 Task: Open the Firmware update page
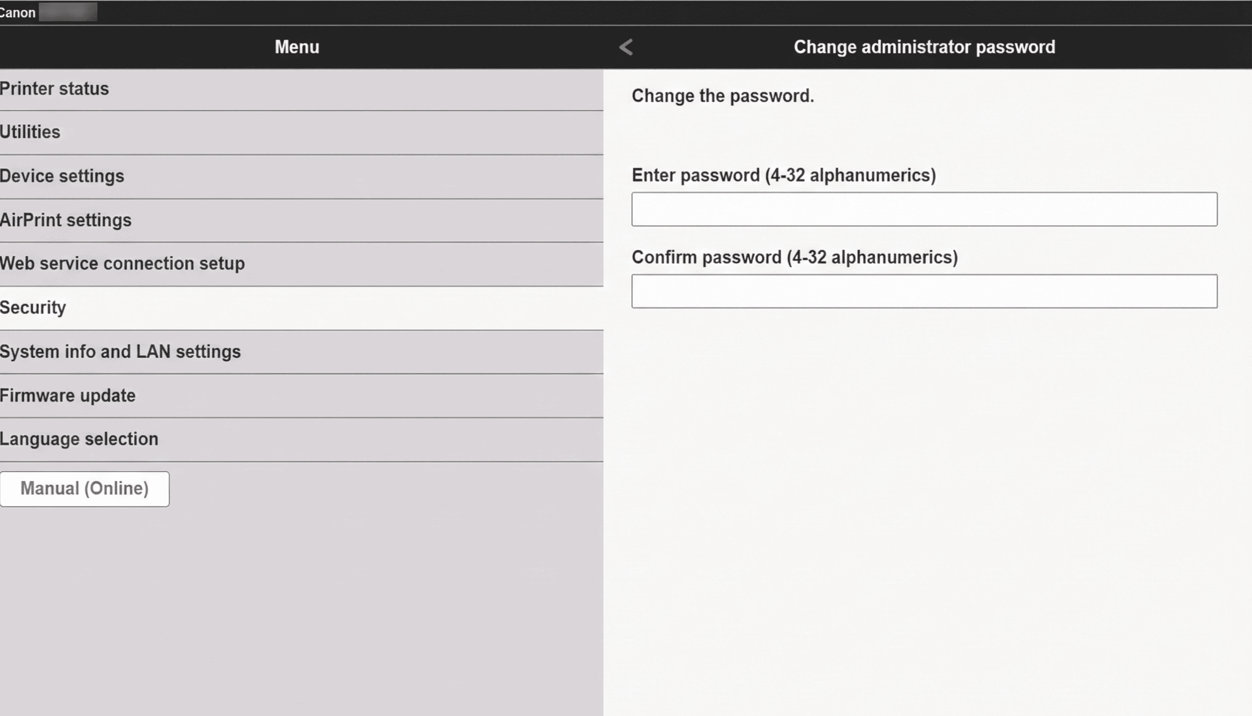[68, 394]
